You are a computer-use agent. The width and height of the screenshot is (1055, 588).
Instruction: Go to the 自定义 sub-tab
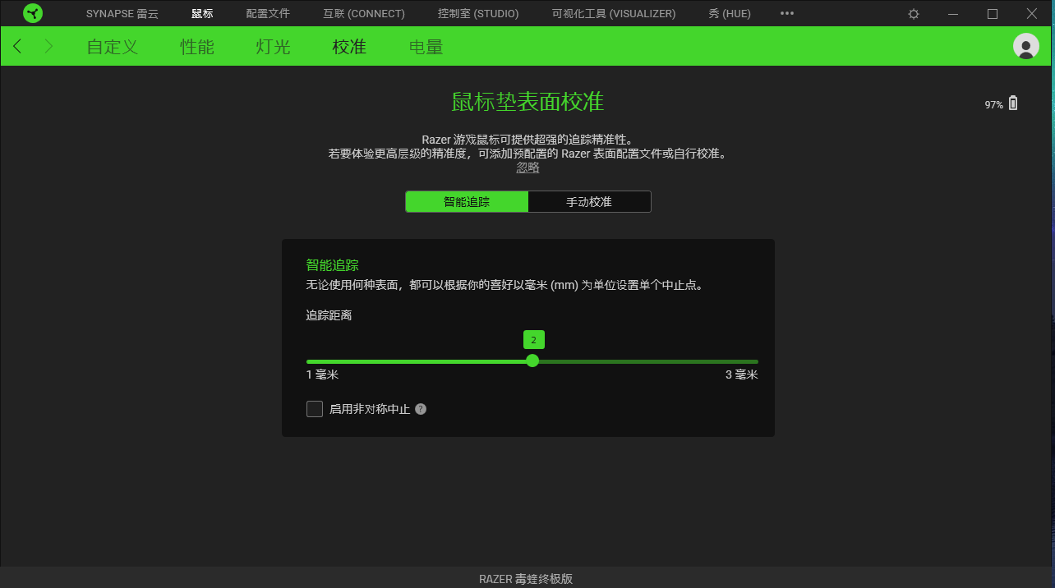113,47
